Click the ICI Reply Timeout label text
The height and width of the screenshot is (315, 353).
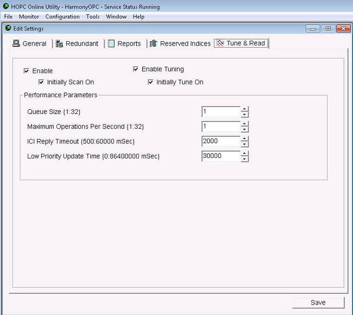tap(81, 141)
